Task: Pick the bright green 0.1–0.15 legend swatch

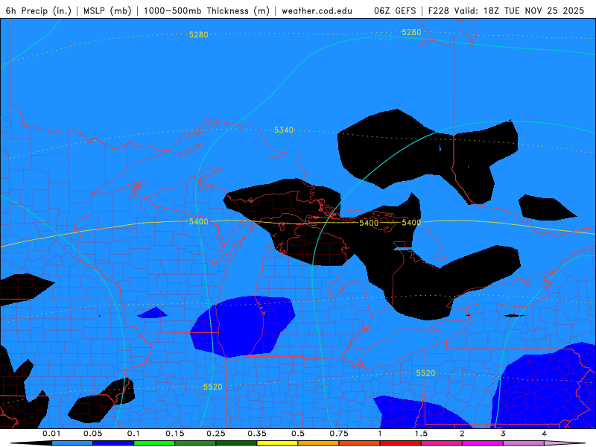Action: pyautogui.click(x=154, y=443)
